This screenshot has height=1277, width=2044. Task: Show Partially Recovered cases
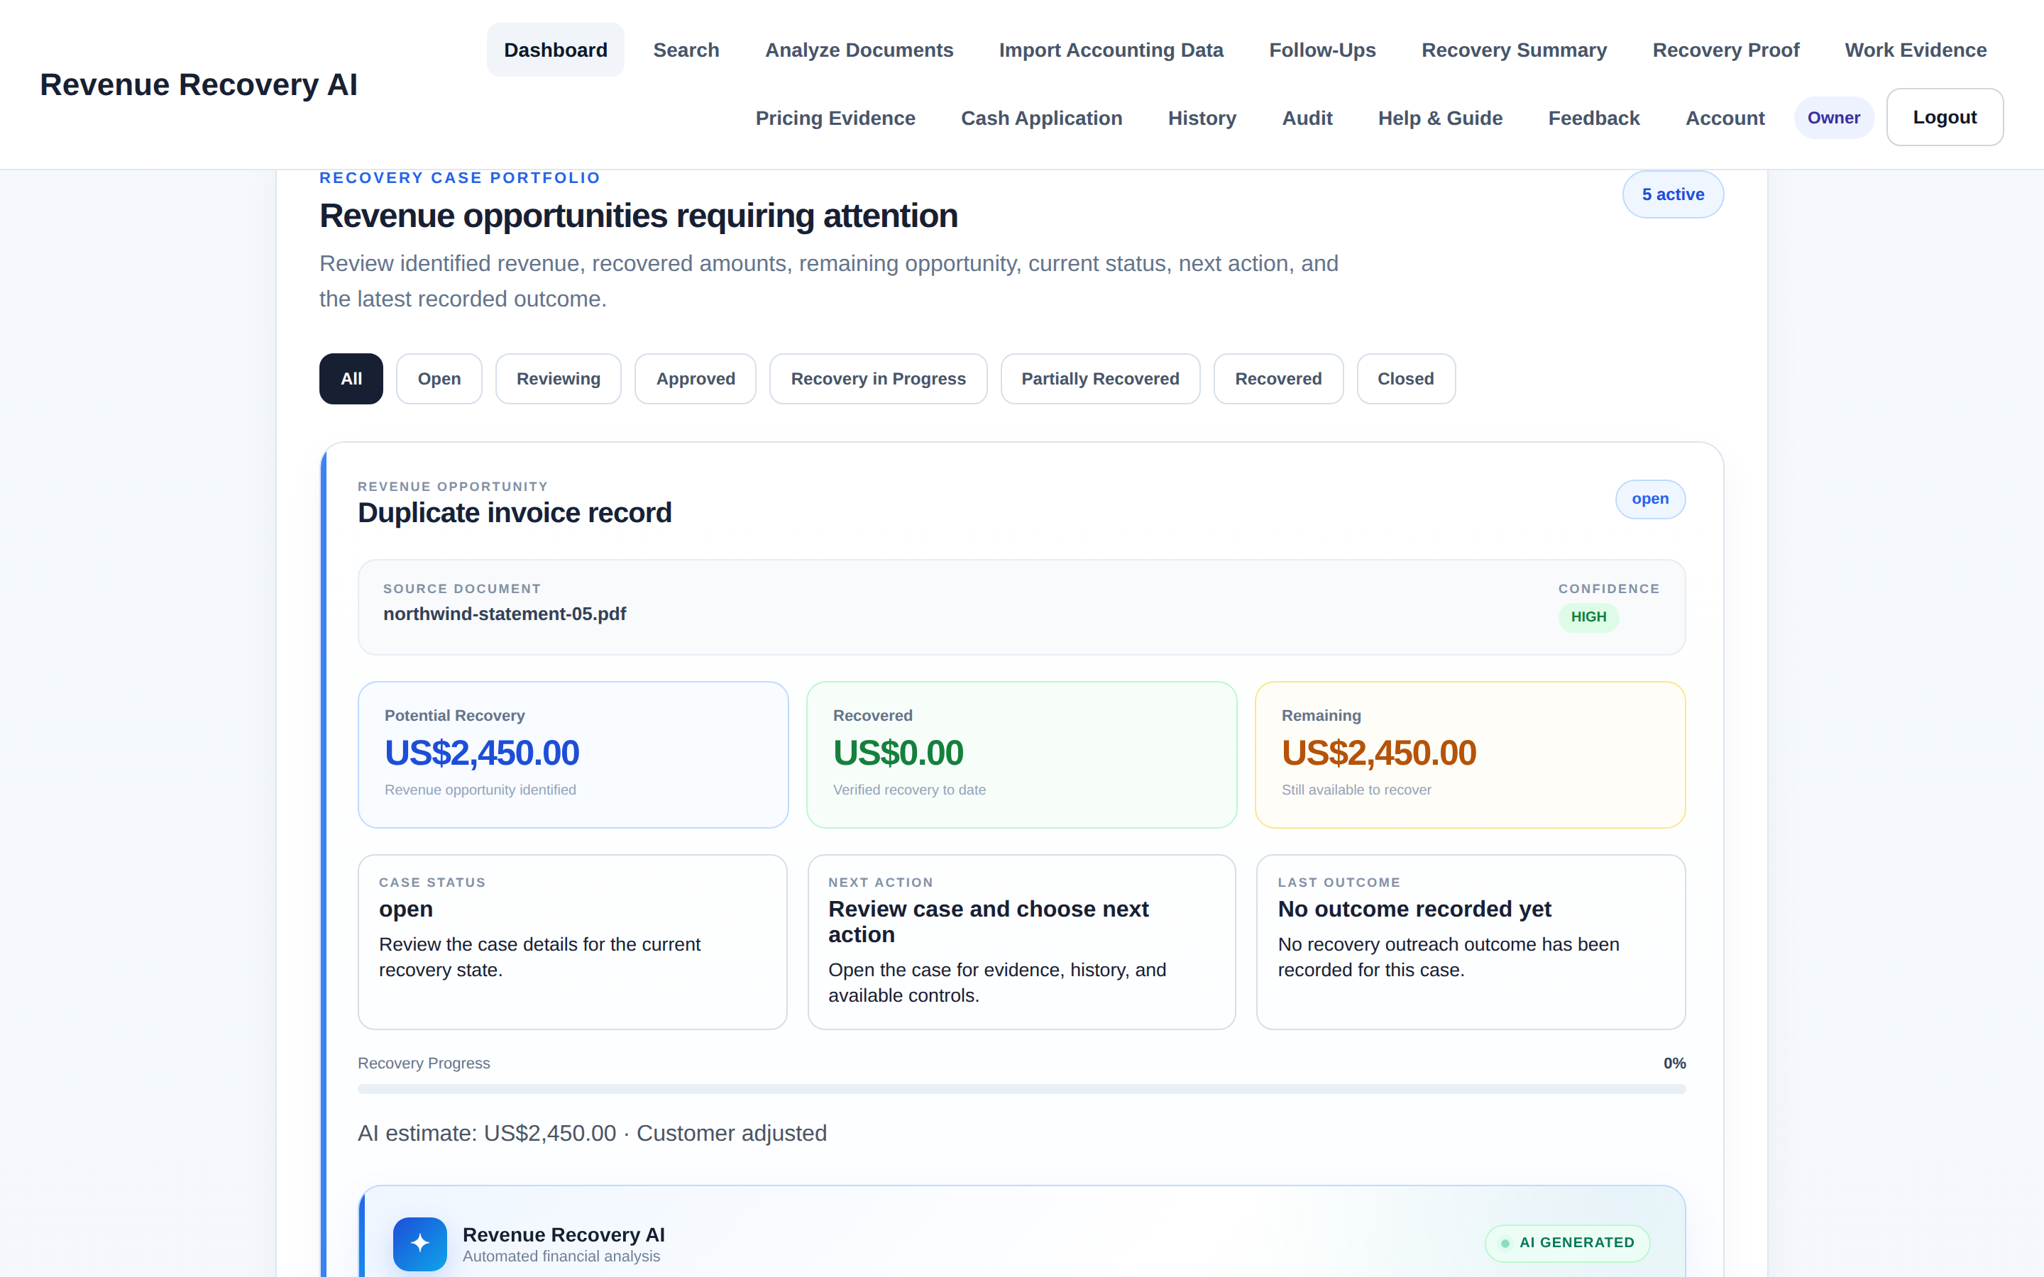pos(1099,378)
